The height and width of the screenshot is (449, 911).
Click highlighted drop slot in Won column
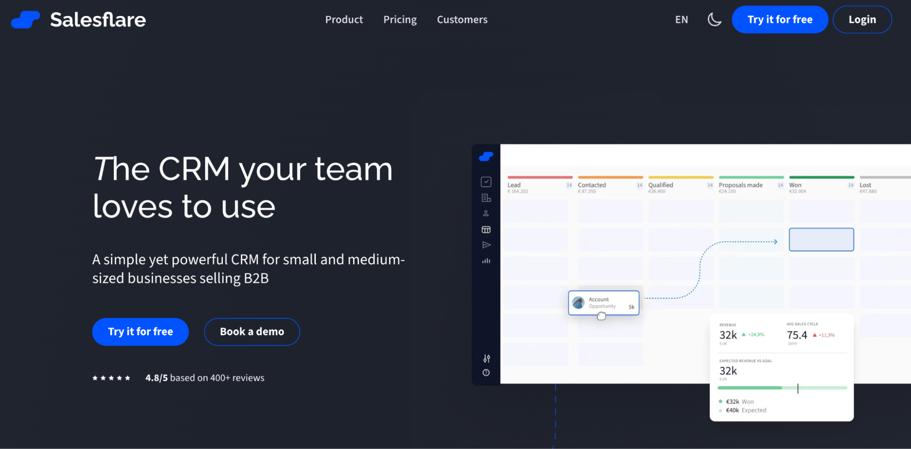[x=821, y=240]
